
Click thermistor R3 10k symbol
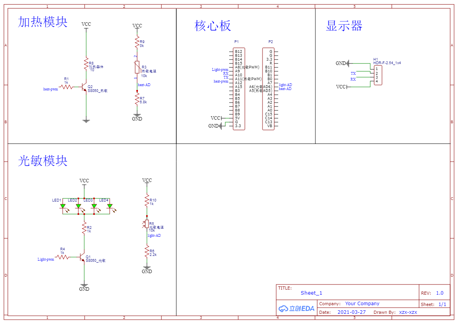tap(137, 67)
